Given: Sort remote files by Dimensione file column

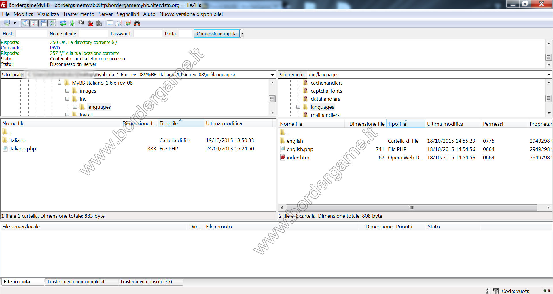Looking at the screenshot, I should coord(365,124).
